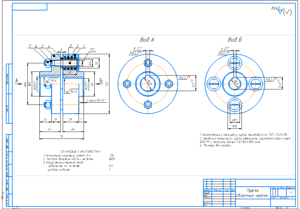Click position callout number "7"

pos(30,46)
